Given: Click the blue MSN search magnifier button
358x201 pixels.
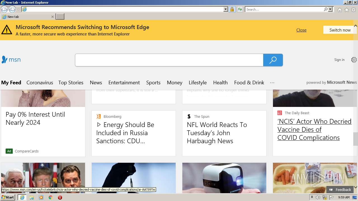Looking at the screenshot, I should pos(273,60).
